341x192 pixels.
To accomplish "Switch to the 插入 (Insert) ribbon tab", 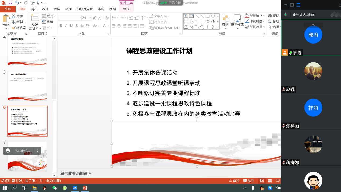I will [33, 9].
